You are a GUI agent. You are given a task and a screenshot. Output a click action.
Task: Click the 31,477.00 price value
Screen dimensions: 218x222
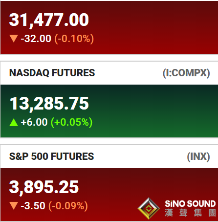click(49, 20)
